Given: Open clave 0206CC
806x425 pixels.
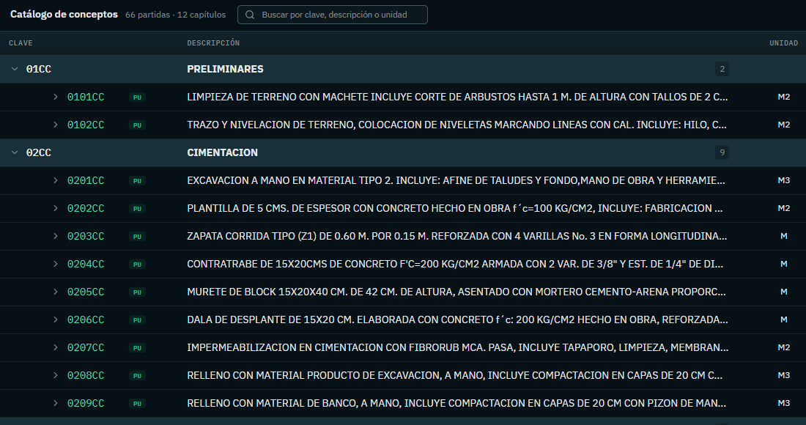Looking at the screenshot, I should [x=86, y=319].
